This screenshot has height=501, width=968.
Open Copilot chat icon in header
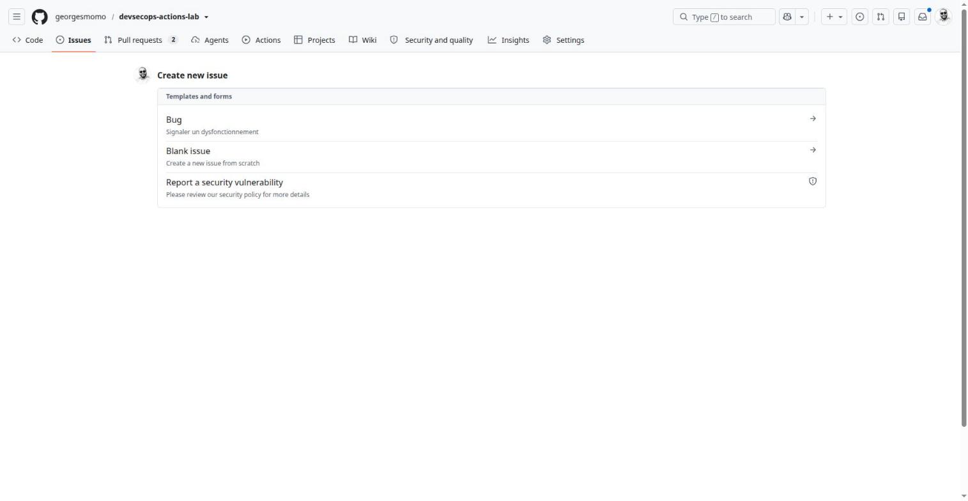click(x=787, y=17)
